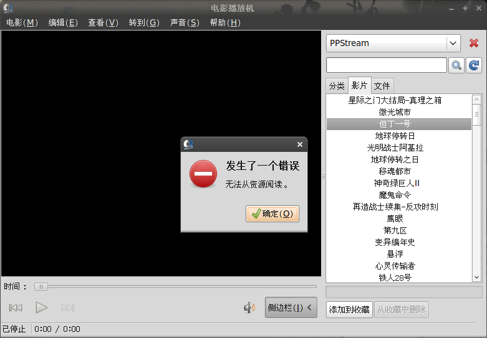Click the 从收藏中删除 button
This screenshot has width=487, height=338.
pyautogui.click(x=402, y=309)
